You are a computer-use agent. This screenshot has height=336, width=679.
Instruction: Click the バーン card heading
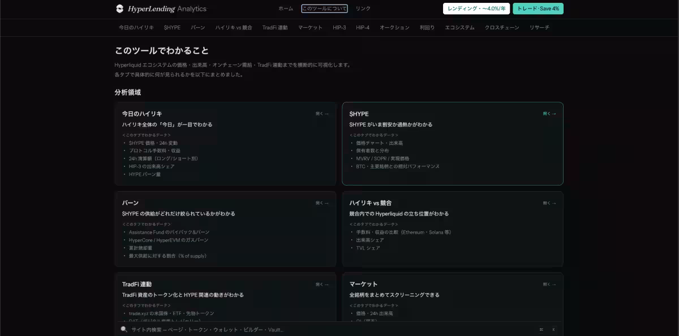pyautogui.click(x=130, y=203)
